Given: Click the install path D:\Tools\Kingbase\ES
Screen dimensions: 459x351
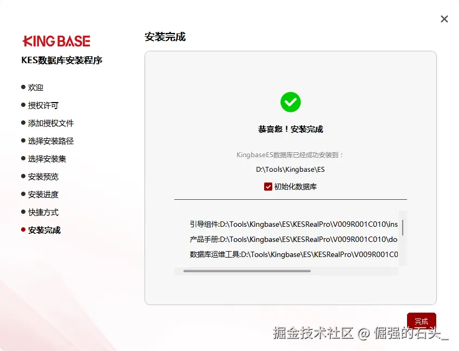Looking at the screenshot, I should pos(290,170).
